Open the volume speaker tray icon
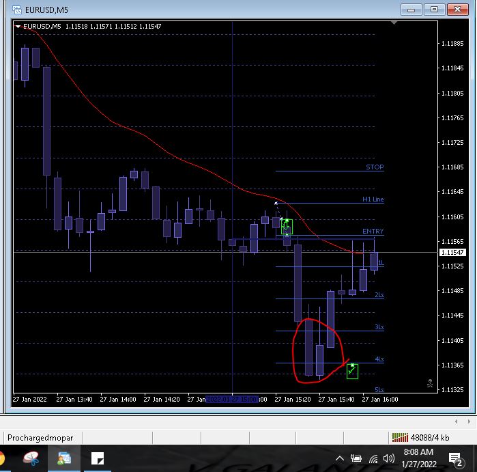Screen dimensions: 477x472 click(x=389, y=458)
